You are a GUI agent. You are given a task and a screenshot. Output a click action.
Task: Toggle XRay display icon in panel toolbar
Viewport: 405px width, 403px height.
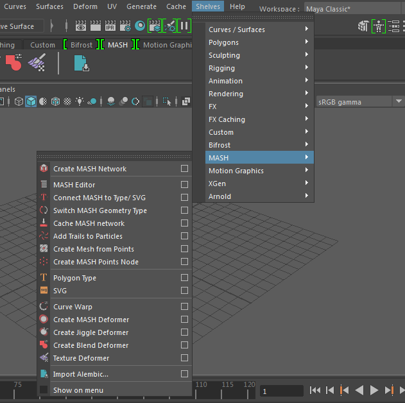click(x=185, y=101)
